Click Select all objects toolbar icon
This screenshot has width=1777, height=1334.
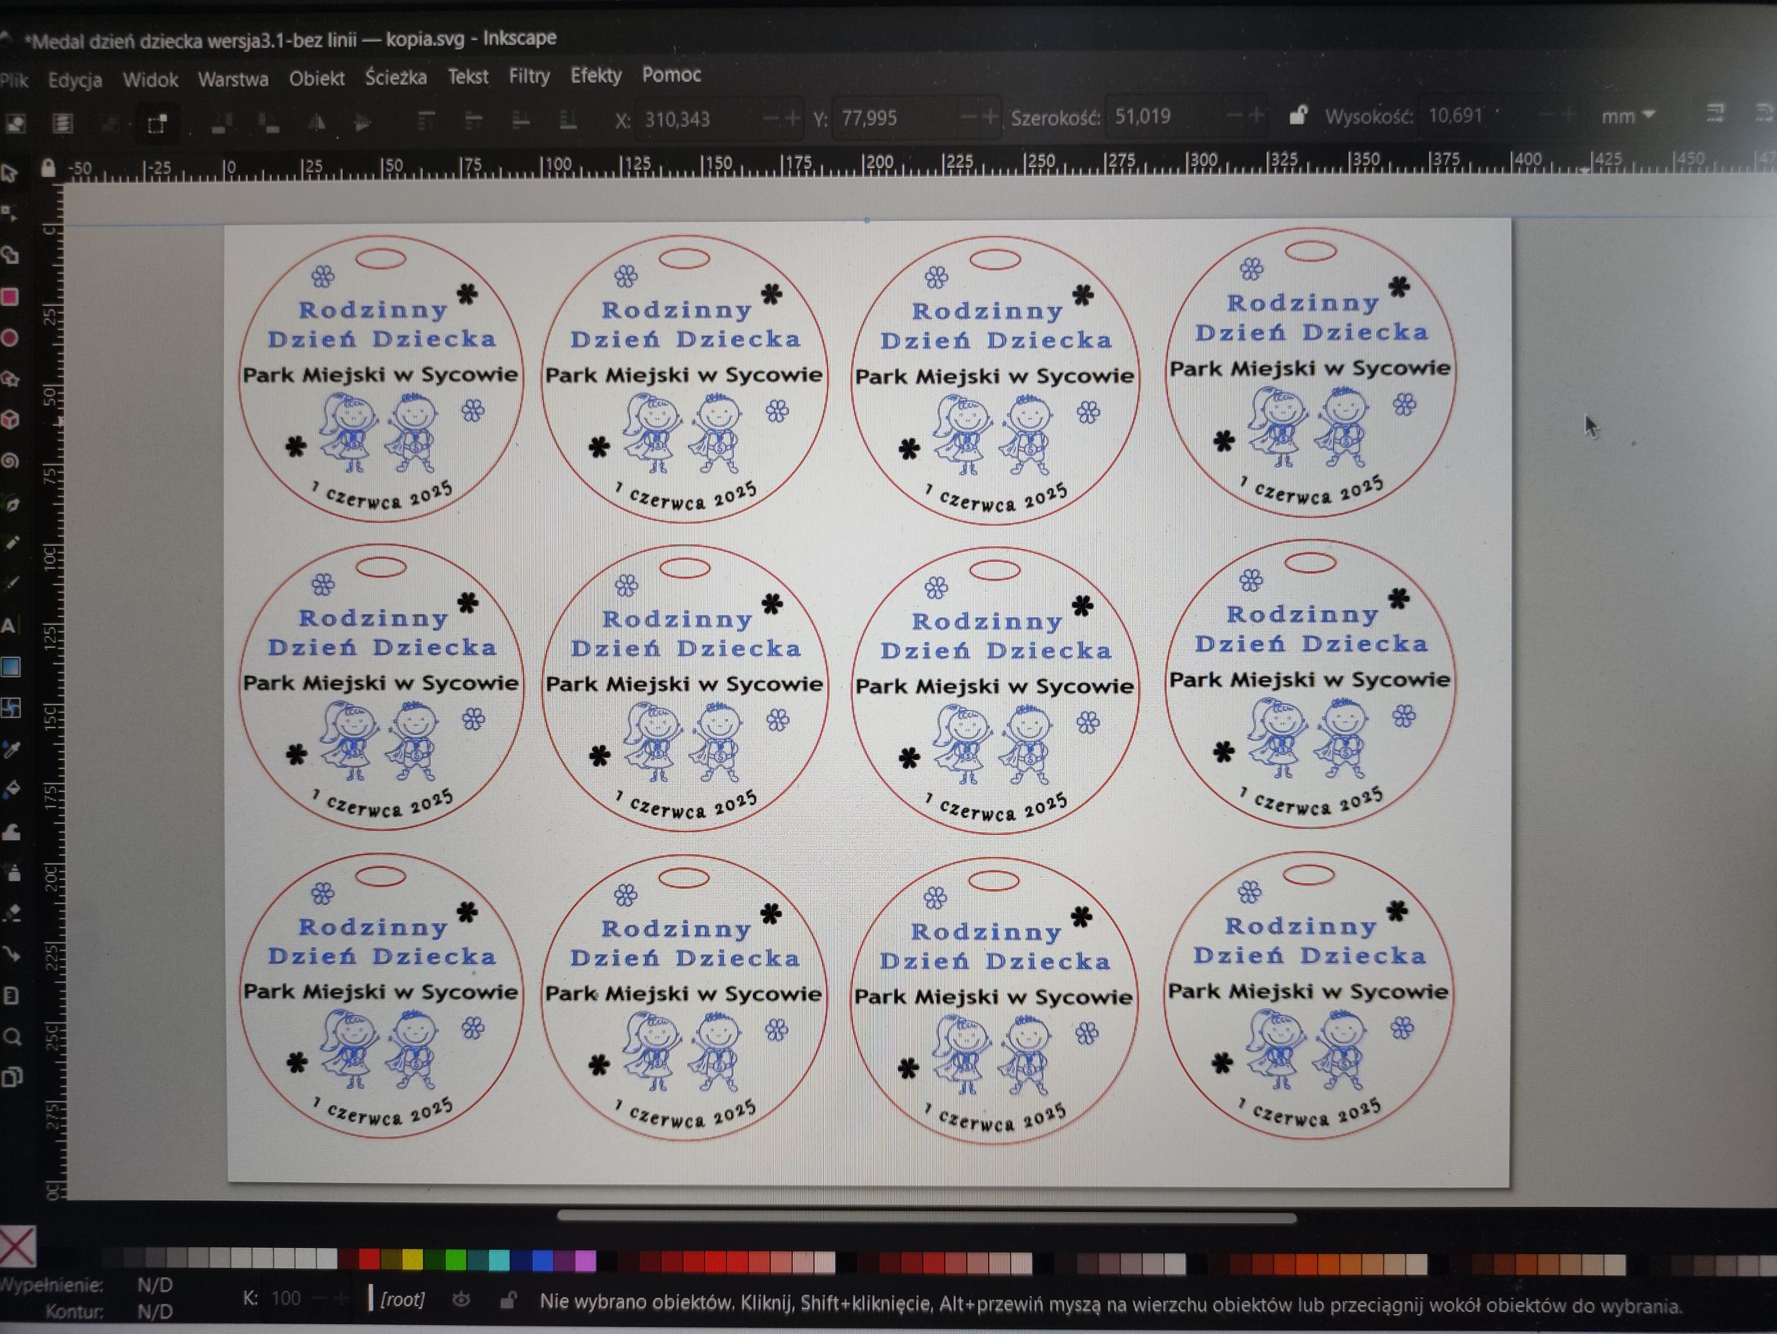(x=15, y=123)
